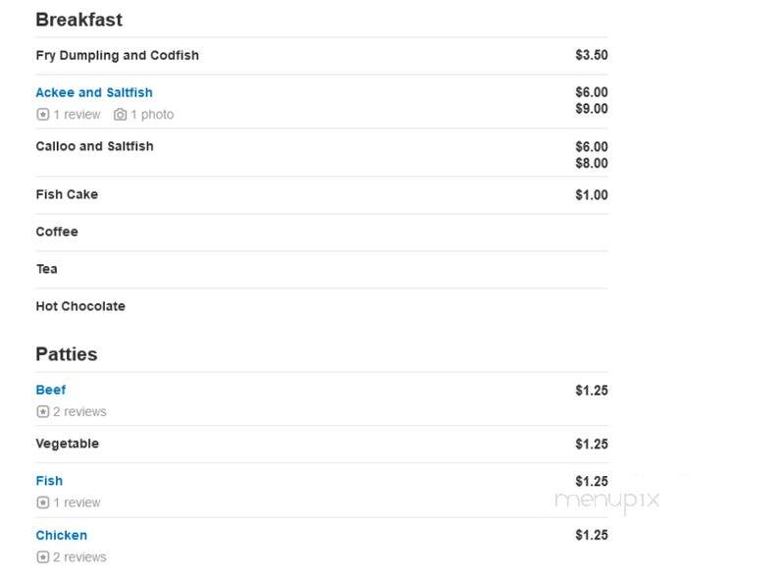Screen dimensions: 783x581
Task: Click the star icon beside Beef's 2 reviews
Action: [x=43, y=411]
